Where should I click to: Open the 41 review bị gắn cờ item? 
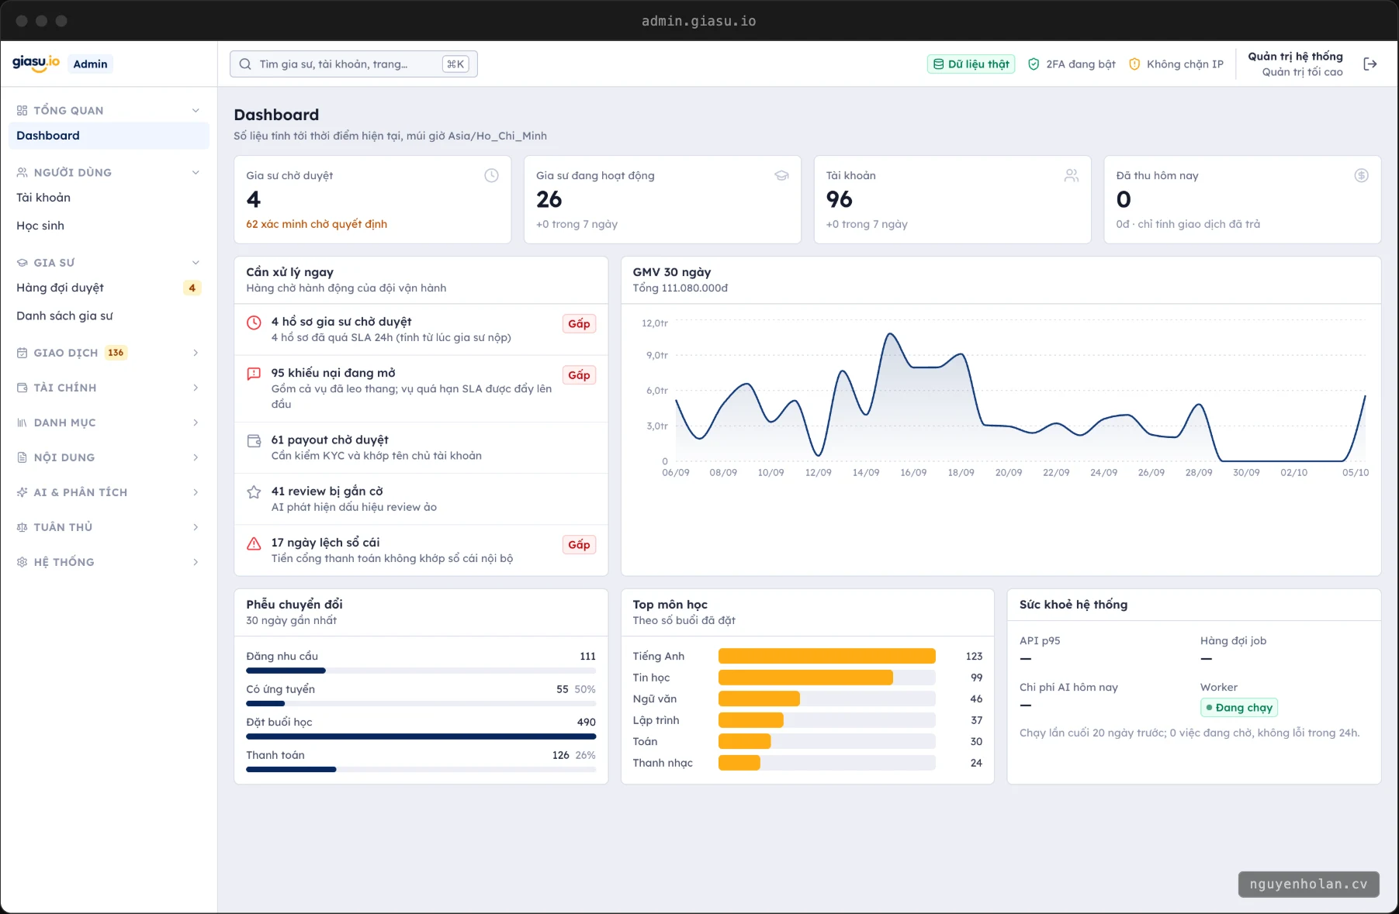pyautogui.click(x=421, y=499)
